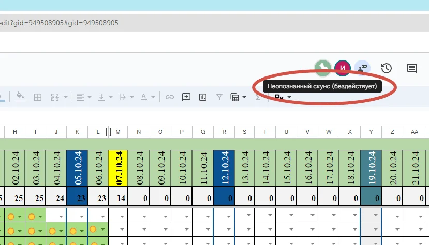Click the 15.10.24 date cell
The image size is (429, 245).
286,169
